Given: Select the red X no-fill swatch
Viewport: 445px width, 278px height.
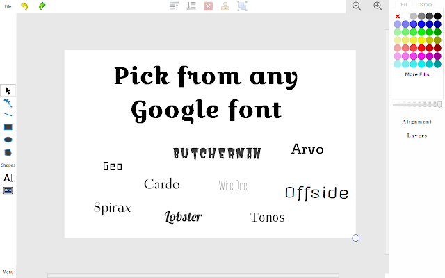Looking at the screenshot, I should coord(398,16).
